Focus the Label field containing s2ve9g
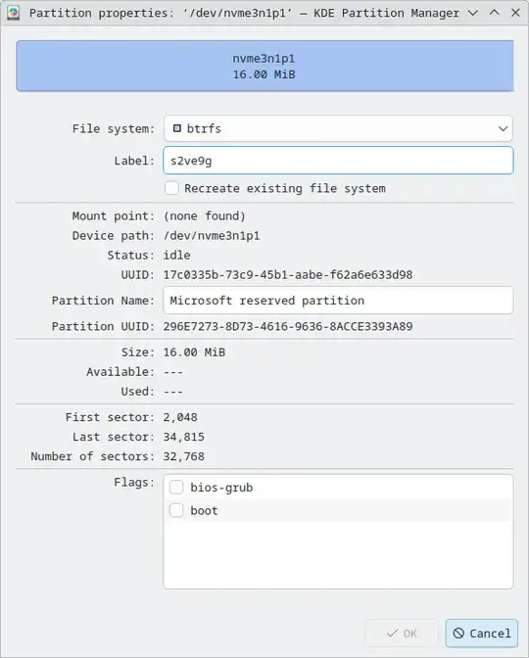 point(338,161)
